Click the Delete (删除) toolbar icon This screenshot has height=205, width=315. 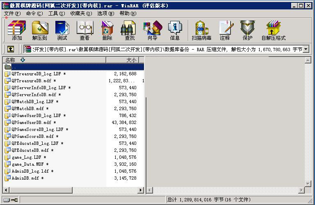click(107, 30)
